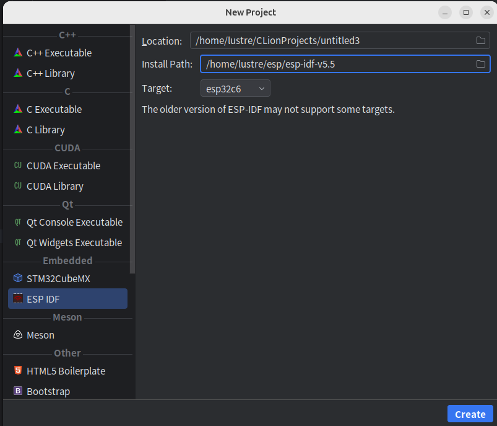Click the project type list scrollbar
The width and height of the screenshot is (497, 426).
click(x=132, y=149)
